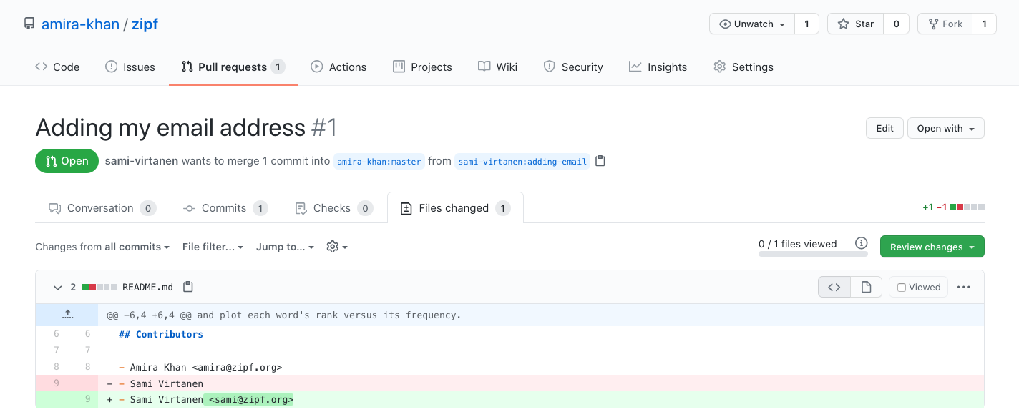Click the removed 'Sami Virtanen' line

pyautogui.click(x=509, y=383)
